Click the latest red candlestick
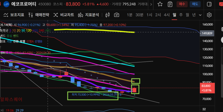 pyautogui.click(x=134, y=90)
